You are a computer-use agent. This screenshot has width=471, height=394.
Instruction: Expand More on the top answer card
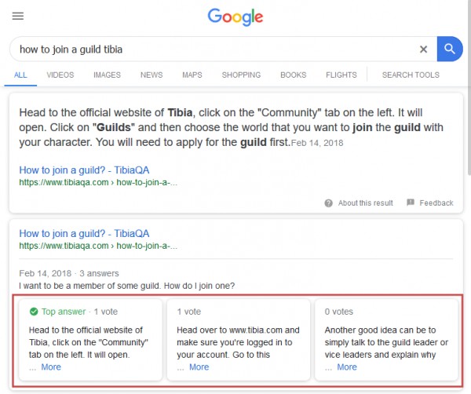[51, 367]
